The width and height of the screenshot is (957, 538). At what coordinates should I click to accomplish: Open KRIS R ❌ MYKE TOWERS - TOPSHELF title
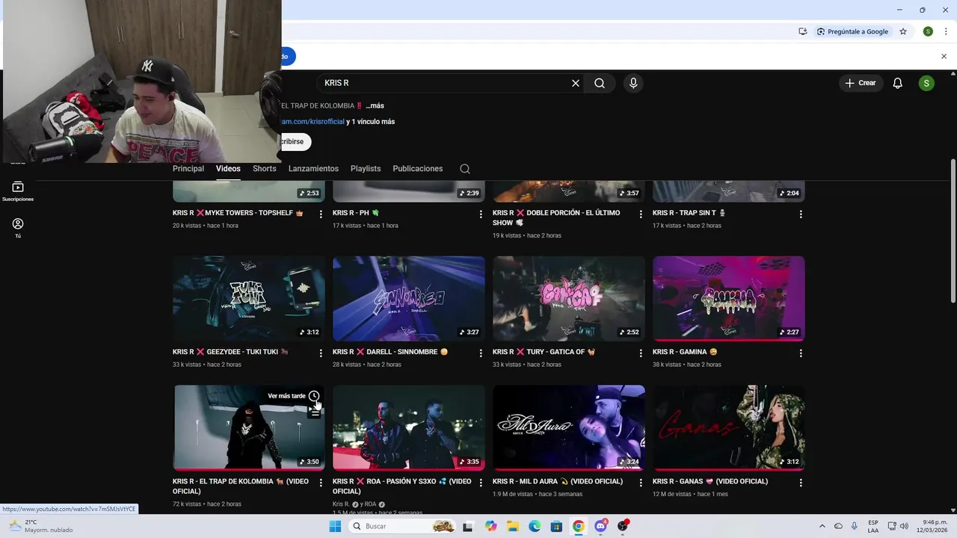pos(238,213)
